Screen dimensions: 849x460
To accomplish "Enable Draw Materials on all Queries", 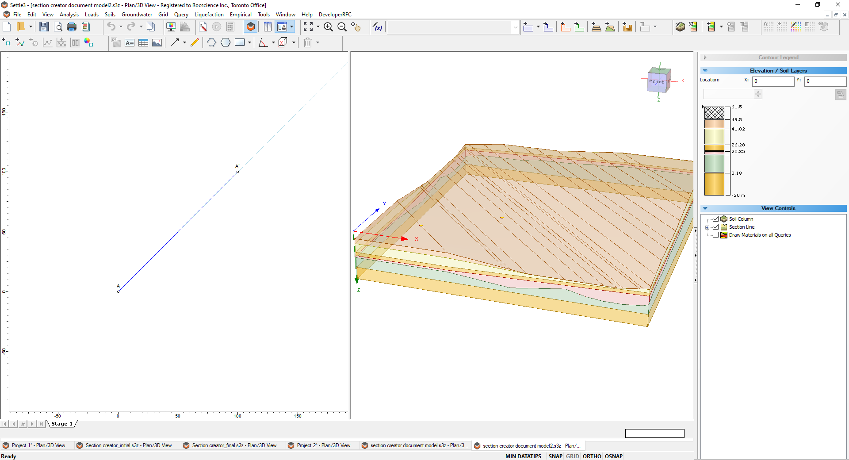I will (x=716, y=235).
